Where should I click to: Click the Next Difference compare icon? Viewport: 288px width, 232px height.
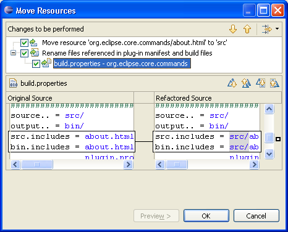(x=232, y=83)
